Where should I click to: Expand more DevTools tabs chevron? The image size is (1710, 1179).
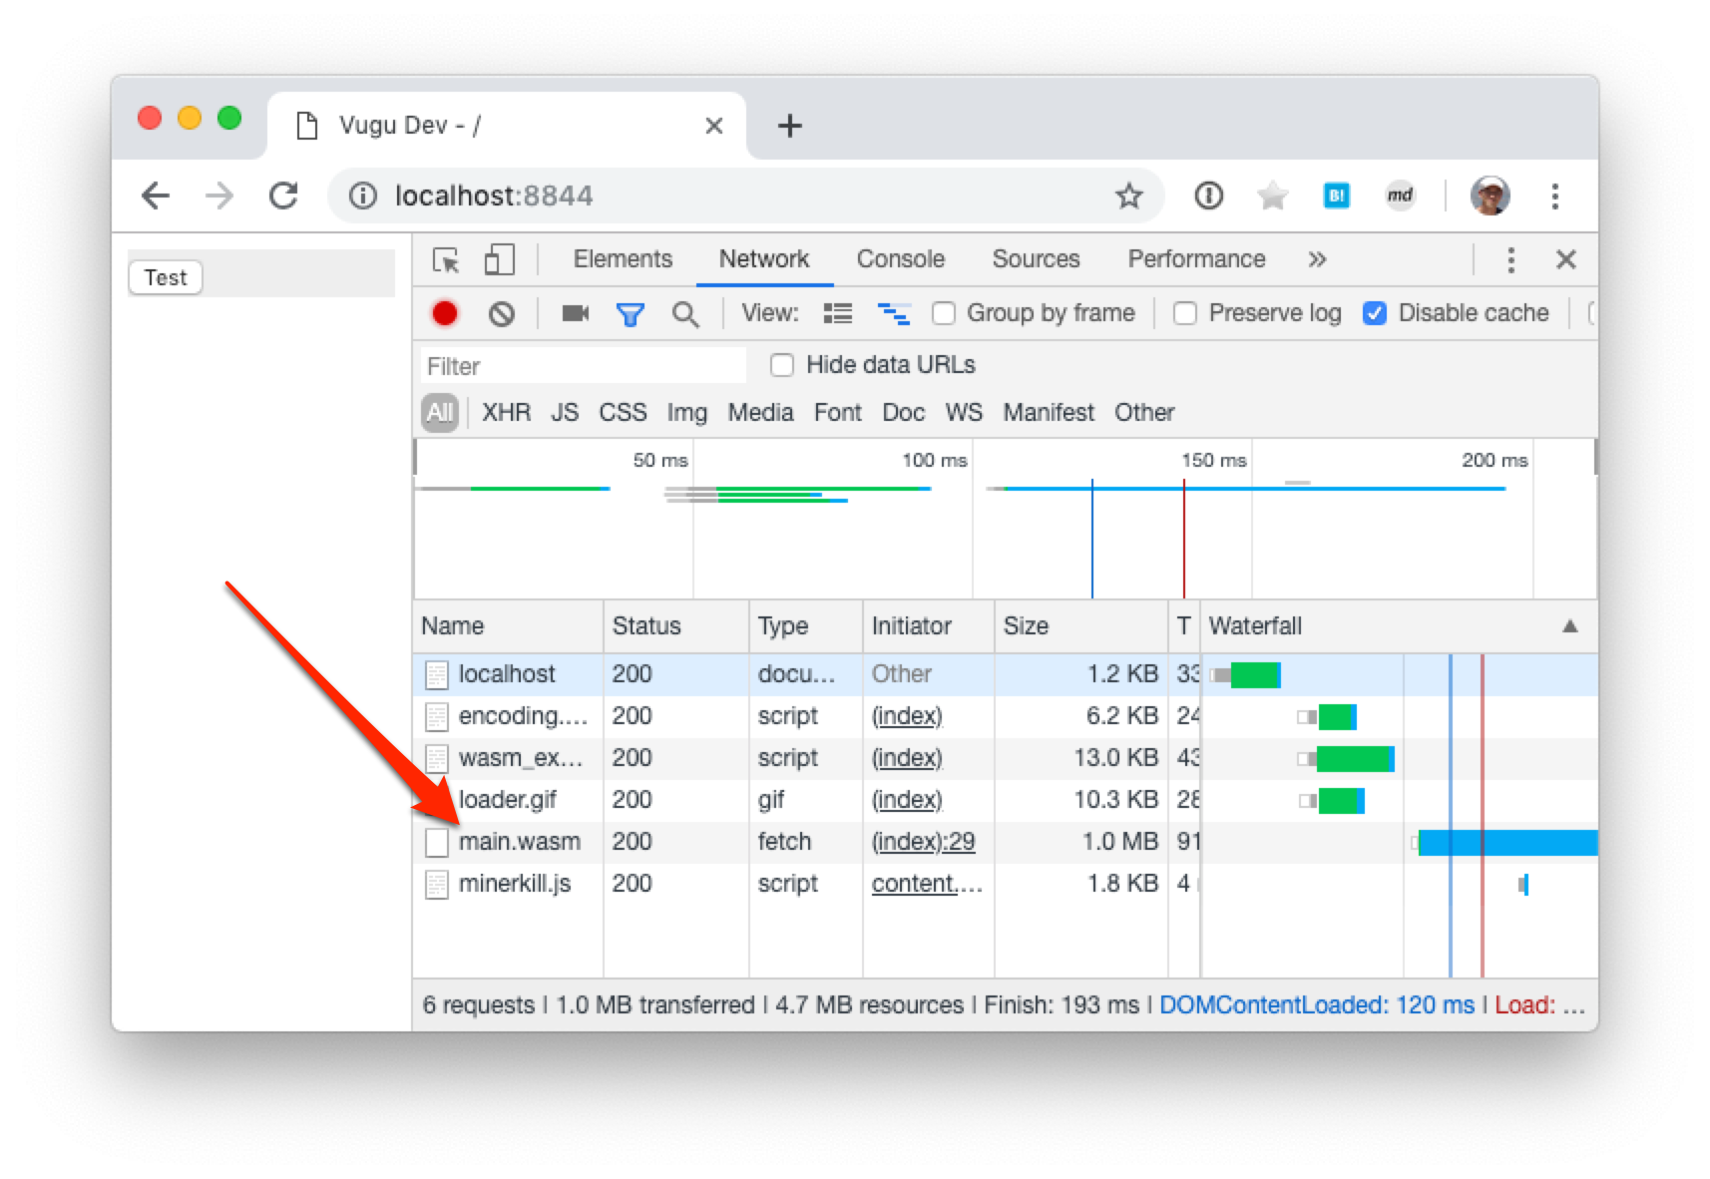(1317, 260)
